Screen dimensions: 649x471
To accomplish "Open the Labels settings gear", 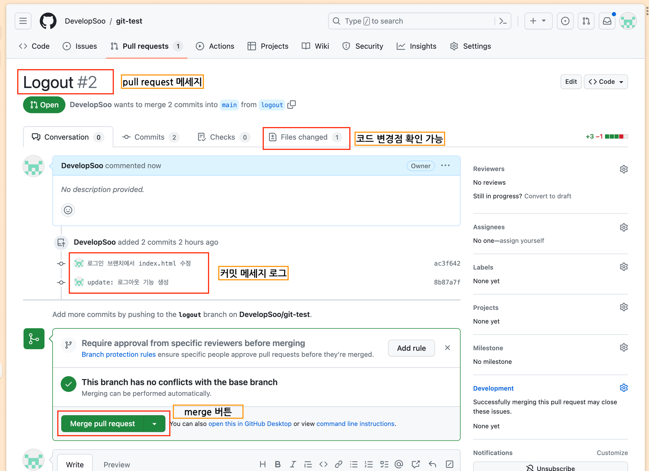I will [x=623, y=267].
